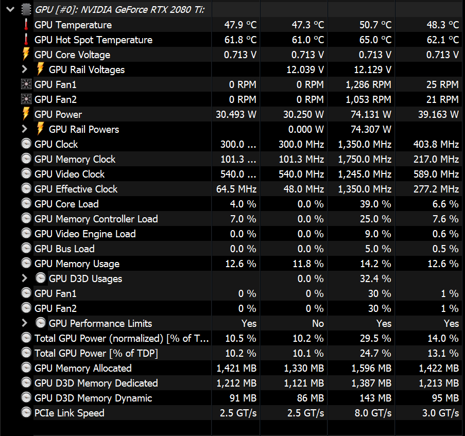Click the 8.0 GT/s PCIe speed value
Image resolution: width=465 pixels, height=436 pixels.
(x=373, y=413)
